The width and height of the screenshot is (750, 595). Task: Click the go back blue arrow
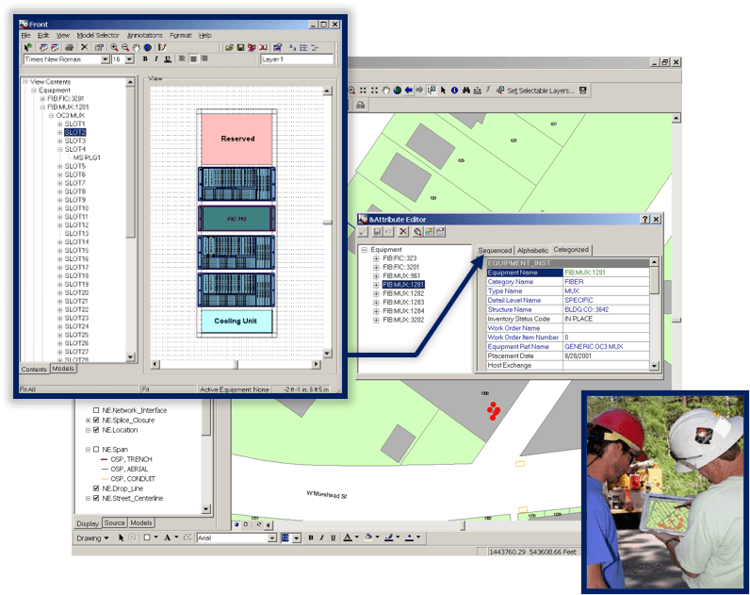tap(408, 91)
